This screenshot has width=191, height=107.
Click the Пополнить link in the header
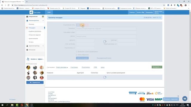[x=149, y=12]
